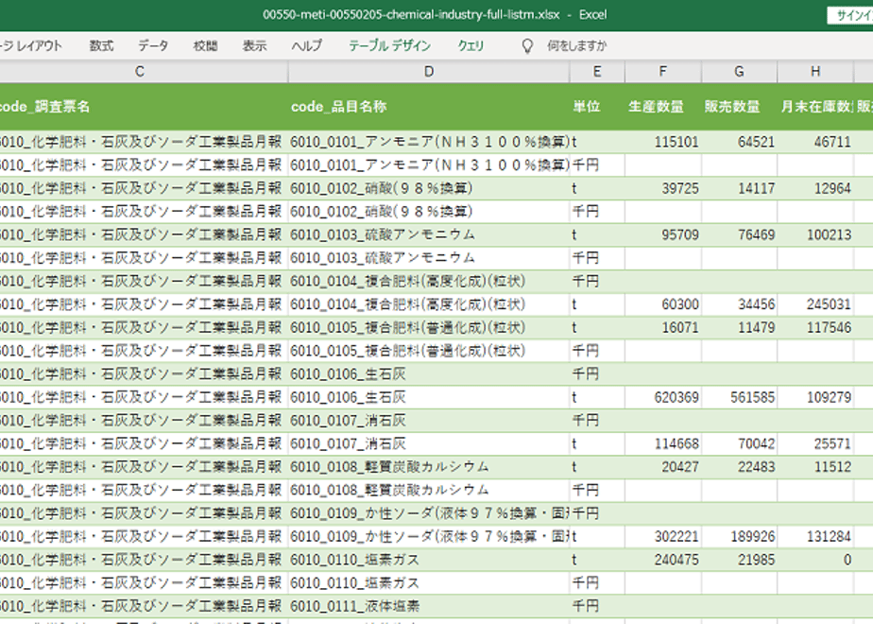Select cell with value 11512
This screenshot has height=624, width=873.
point(815,467)
